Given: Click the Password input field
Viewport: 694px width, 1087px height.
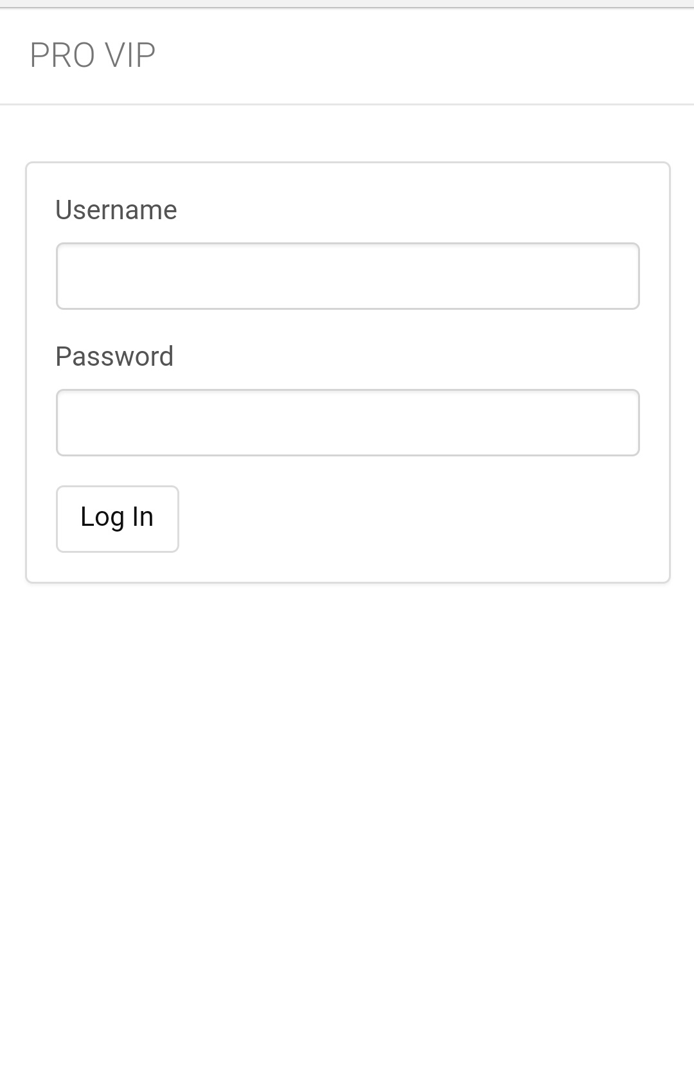Looking at the screenshot, I should pyautogui.click(x=347, y=422).
